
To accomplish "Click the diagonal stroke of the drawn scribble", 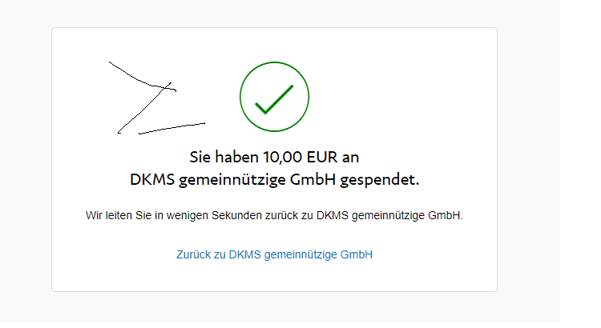I will 144,108.
